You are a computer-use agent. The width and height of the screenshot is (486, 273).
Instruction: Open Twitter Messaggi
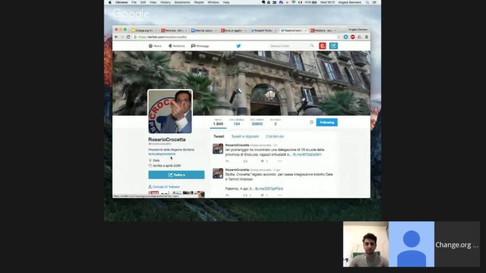coord(200,45)
